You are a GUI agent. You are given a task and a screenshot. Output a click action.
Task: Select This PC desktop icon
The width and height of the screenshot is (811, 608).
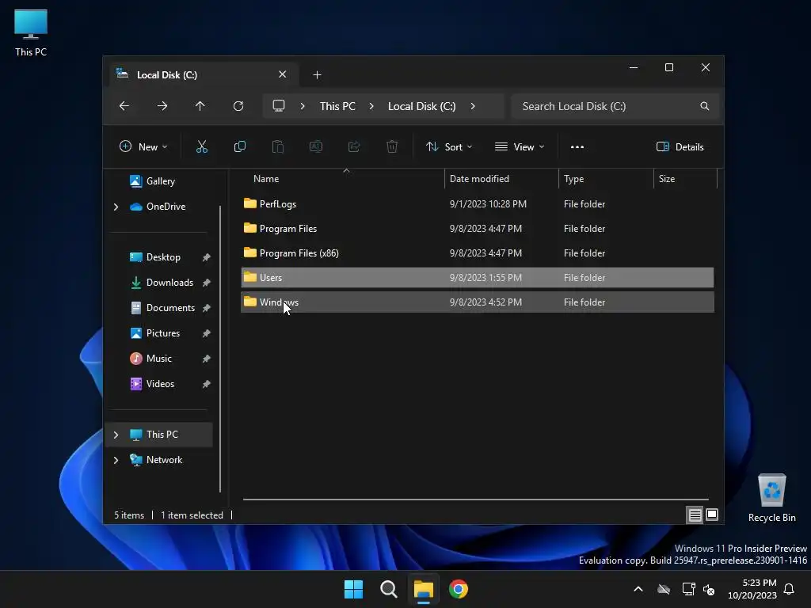point(31,32)
